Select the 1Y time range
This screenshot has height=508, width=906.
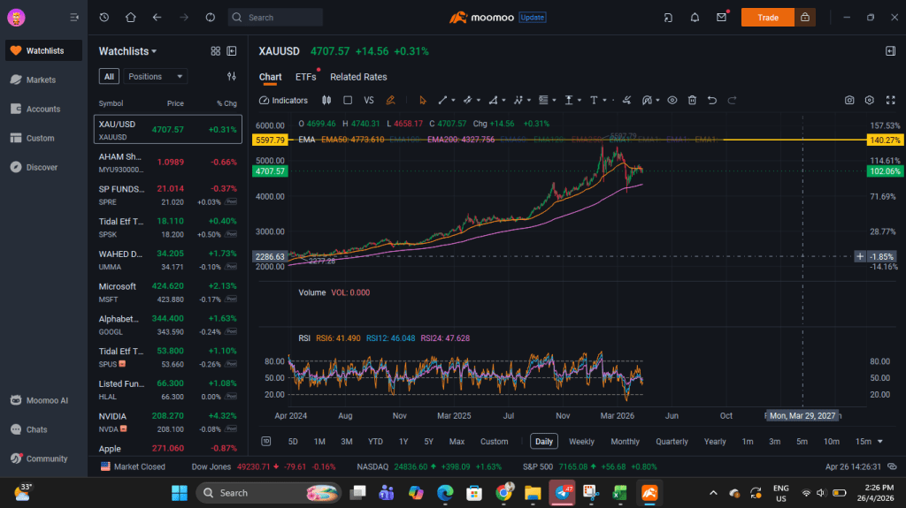(x=403, y=441)
